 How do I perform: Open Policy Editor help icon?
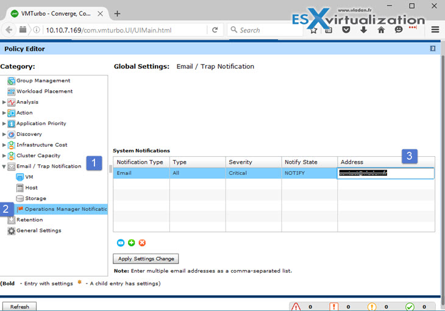point(433,49)
